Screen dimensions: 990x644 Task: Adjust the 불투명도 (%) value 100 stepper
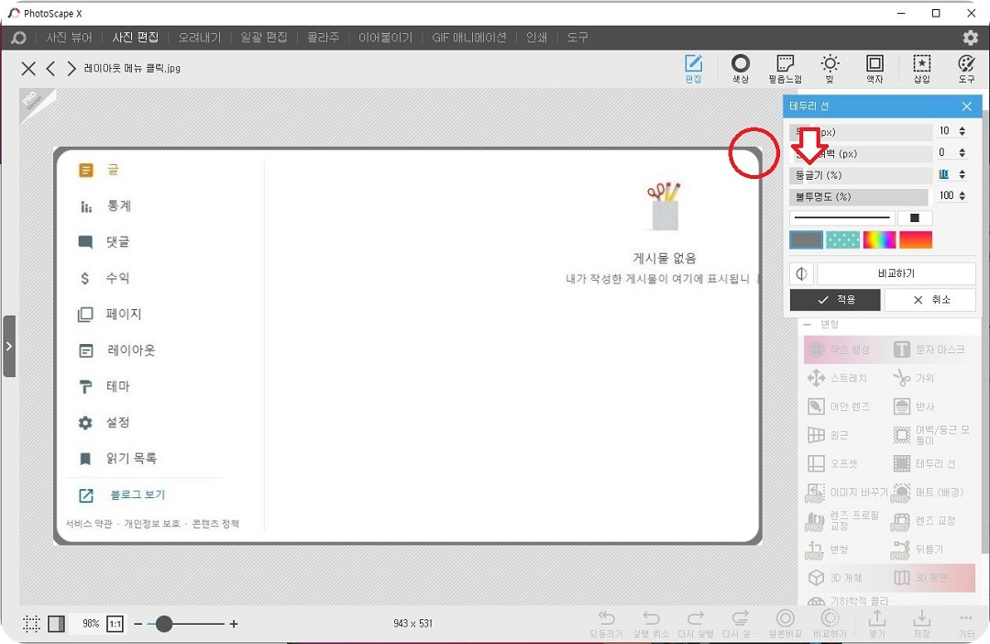pyautogui.click(x=962, y=196)
